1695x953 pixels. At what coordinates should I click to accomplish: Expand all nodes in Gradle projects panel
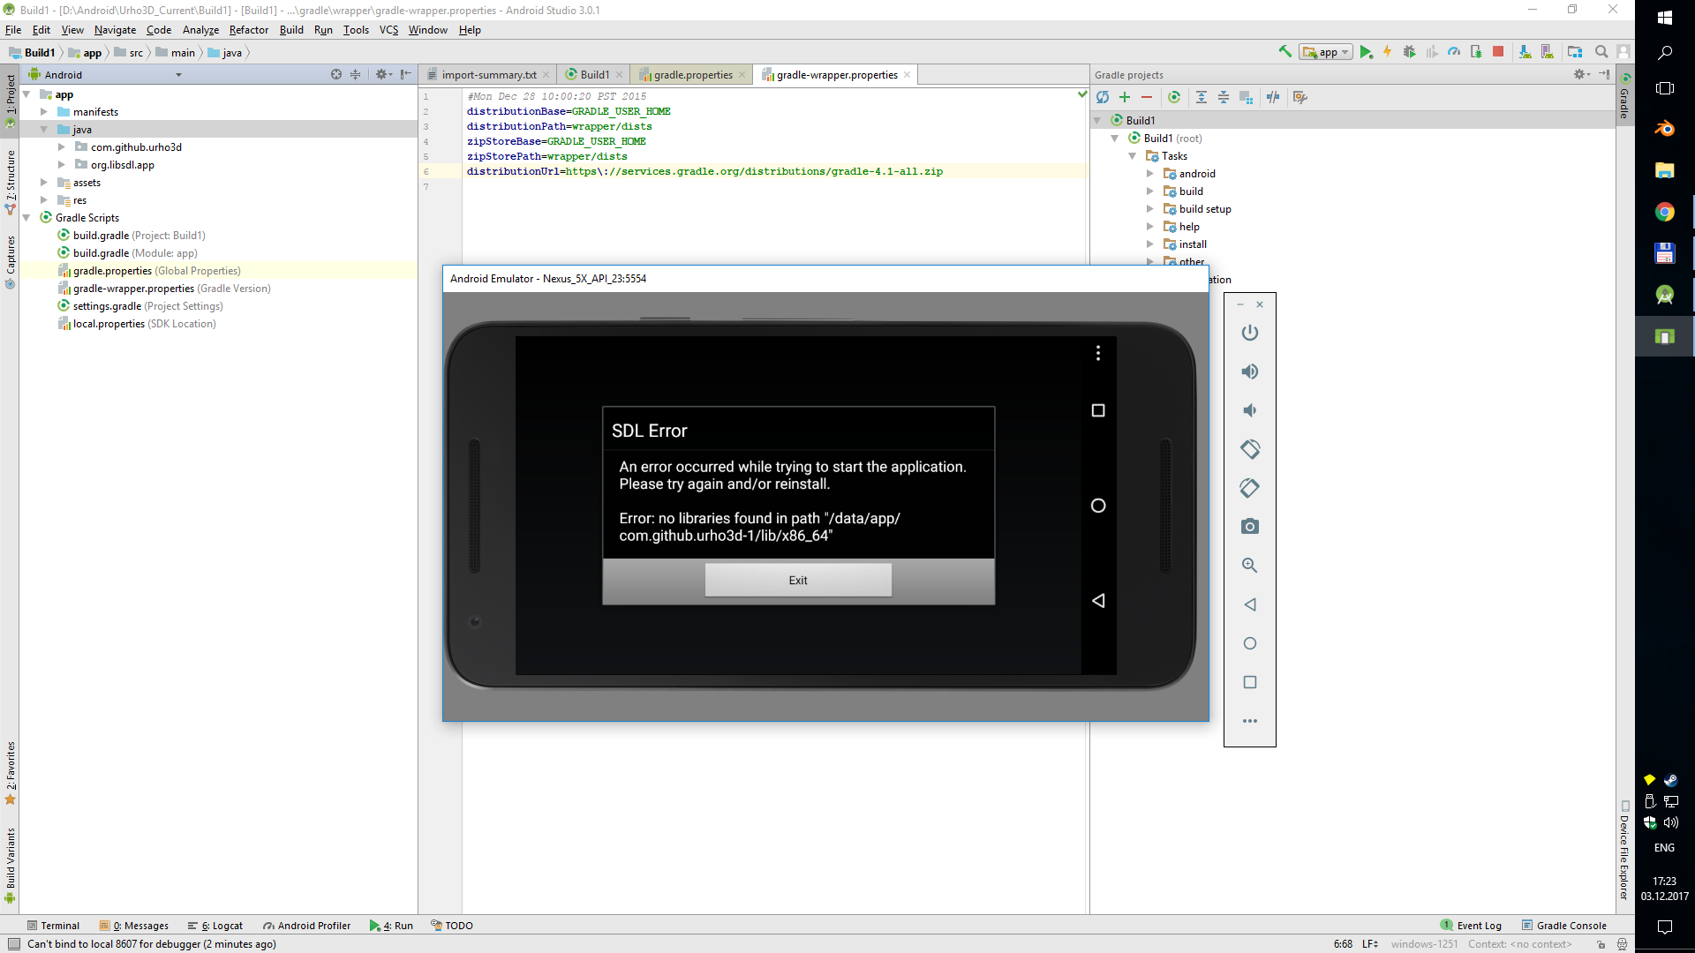click(x=1202, y=97)
